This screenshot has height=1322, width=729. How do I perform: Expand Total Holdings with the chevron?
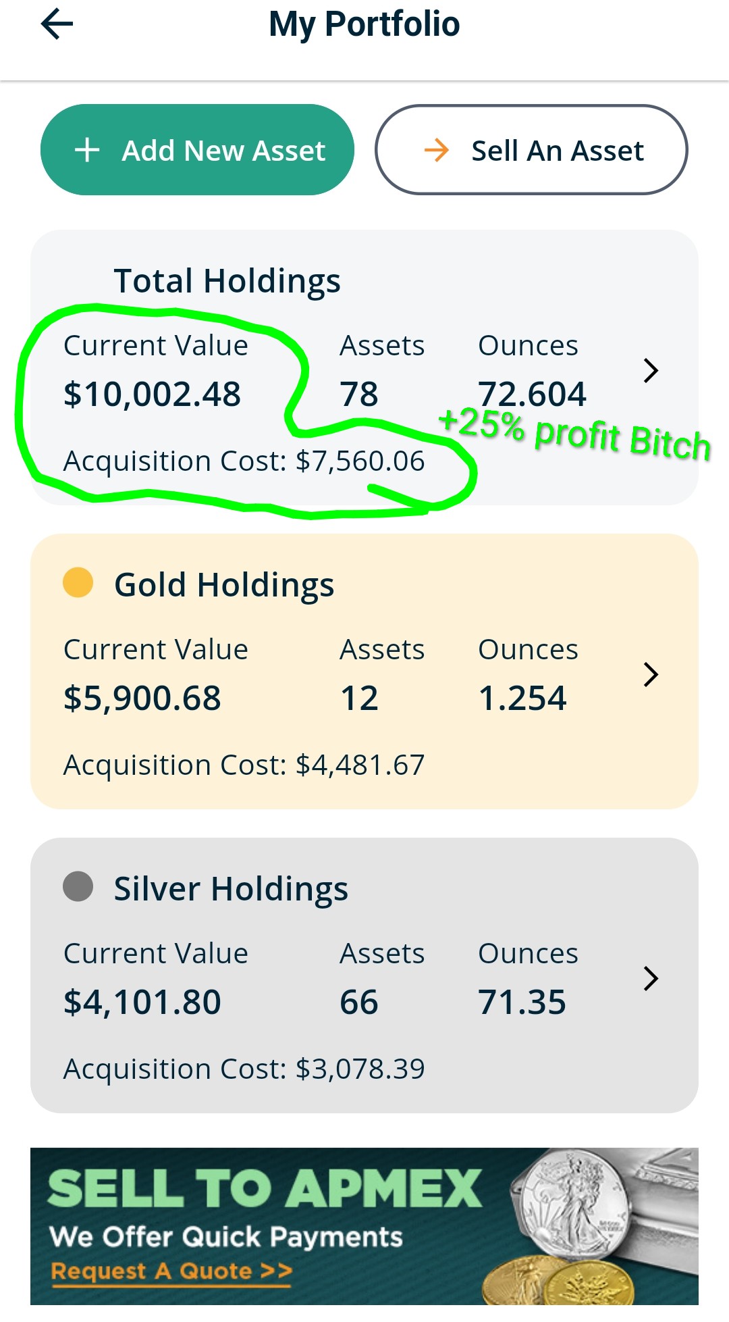(651, 370)
